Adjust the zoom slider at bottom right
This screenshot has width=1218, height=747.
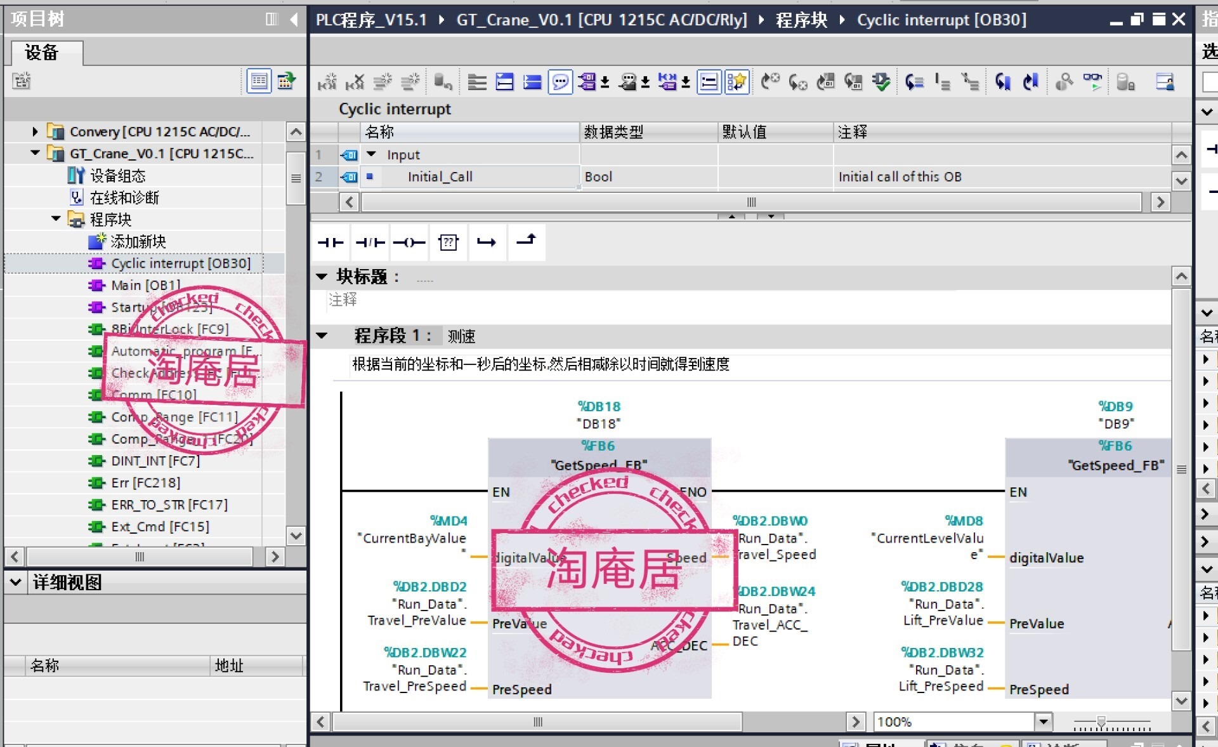[1101, 722]
